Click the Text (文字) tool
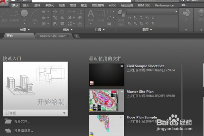 pos(91,15)
